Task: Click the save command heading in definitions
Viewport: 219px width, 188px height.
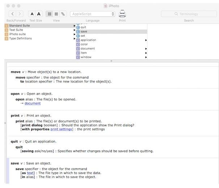Action: (x=15, y=163)
